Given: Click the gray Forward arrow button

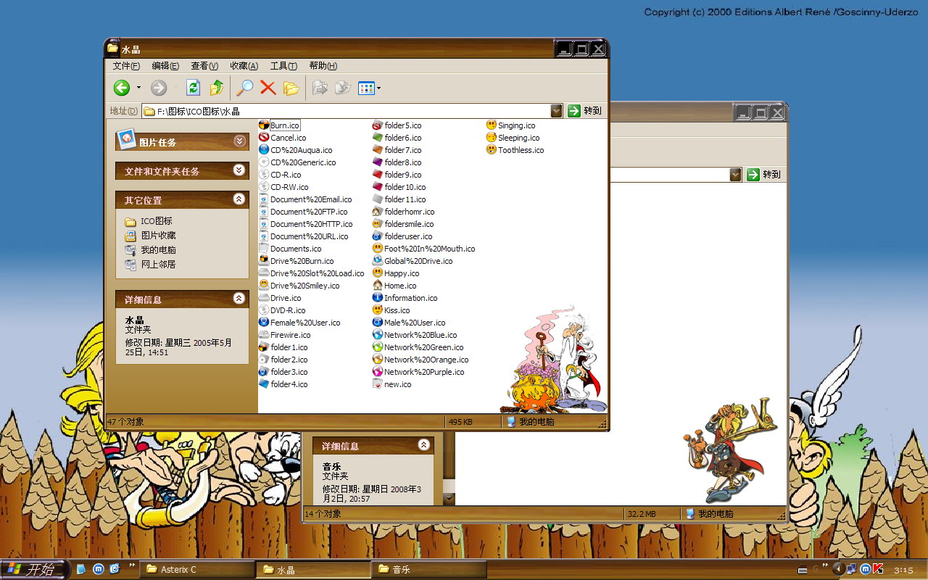Looking at the screenshot, I should coord(159,88).
